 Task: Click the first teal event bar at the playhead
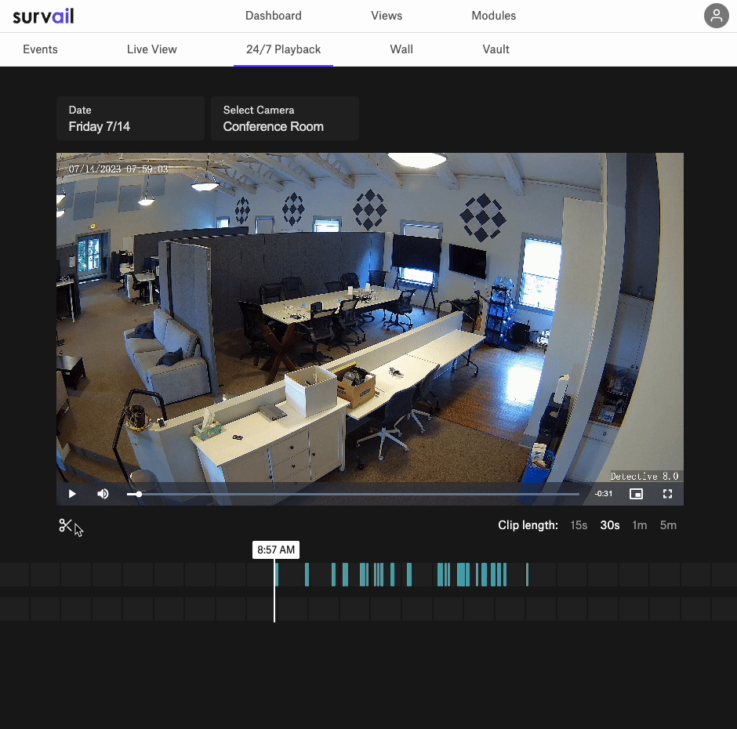point(277,575)
